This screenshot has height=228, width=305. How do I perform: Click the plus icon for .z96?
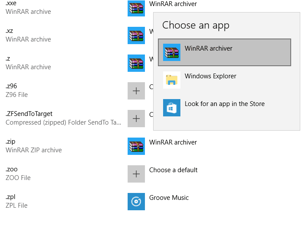(x=136, y=91)
